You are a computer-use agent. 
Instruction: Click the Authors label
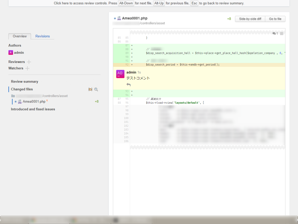point(15,45)
